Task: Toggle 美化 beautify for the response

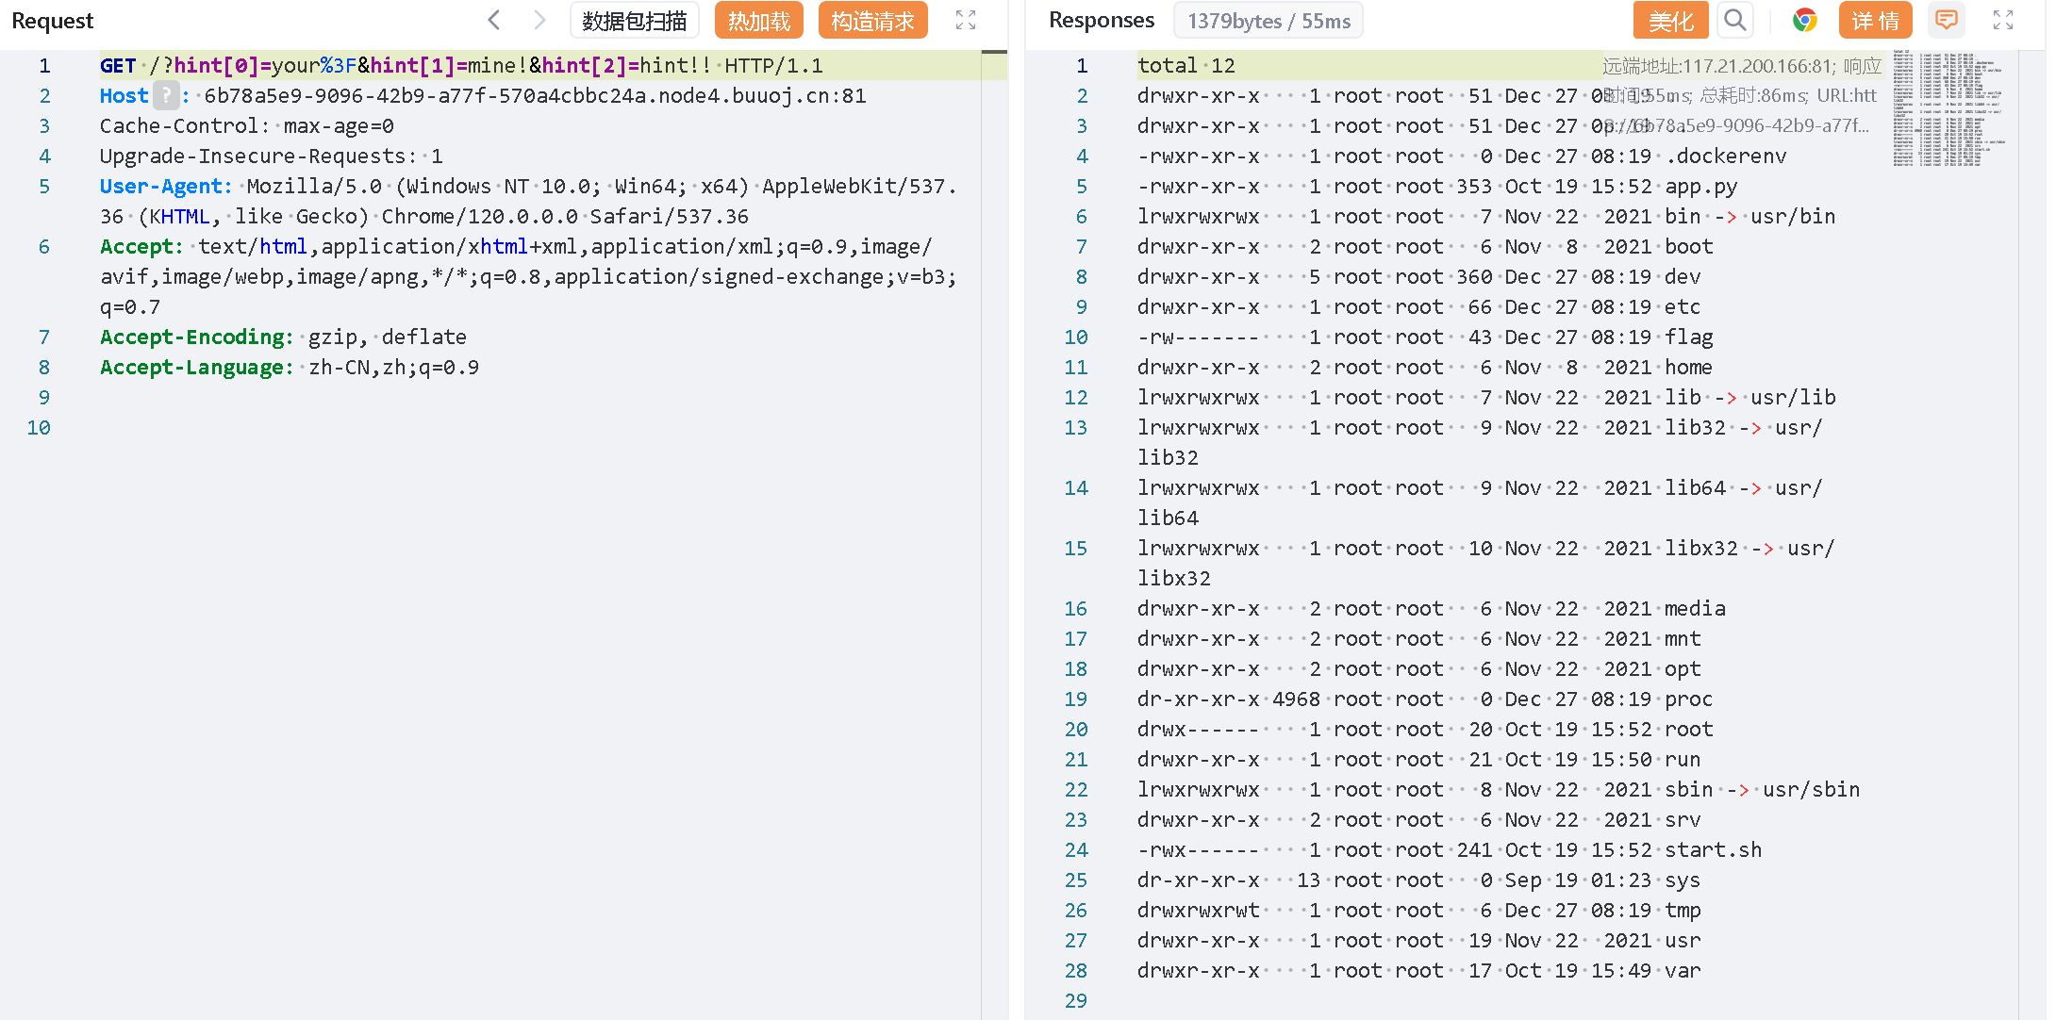Action: (1670, 20)
